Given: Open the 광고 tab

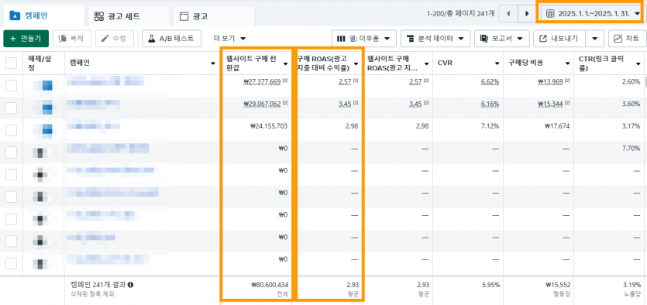Looking at the screenshot, I should 214,16.
